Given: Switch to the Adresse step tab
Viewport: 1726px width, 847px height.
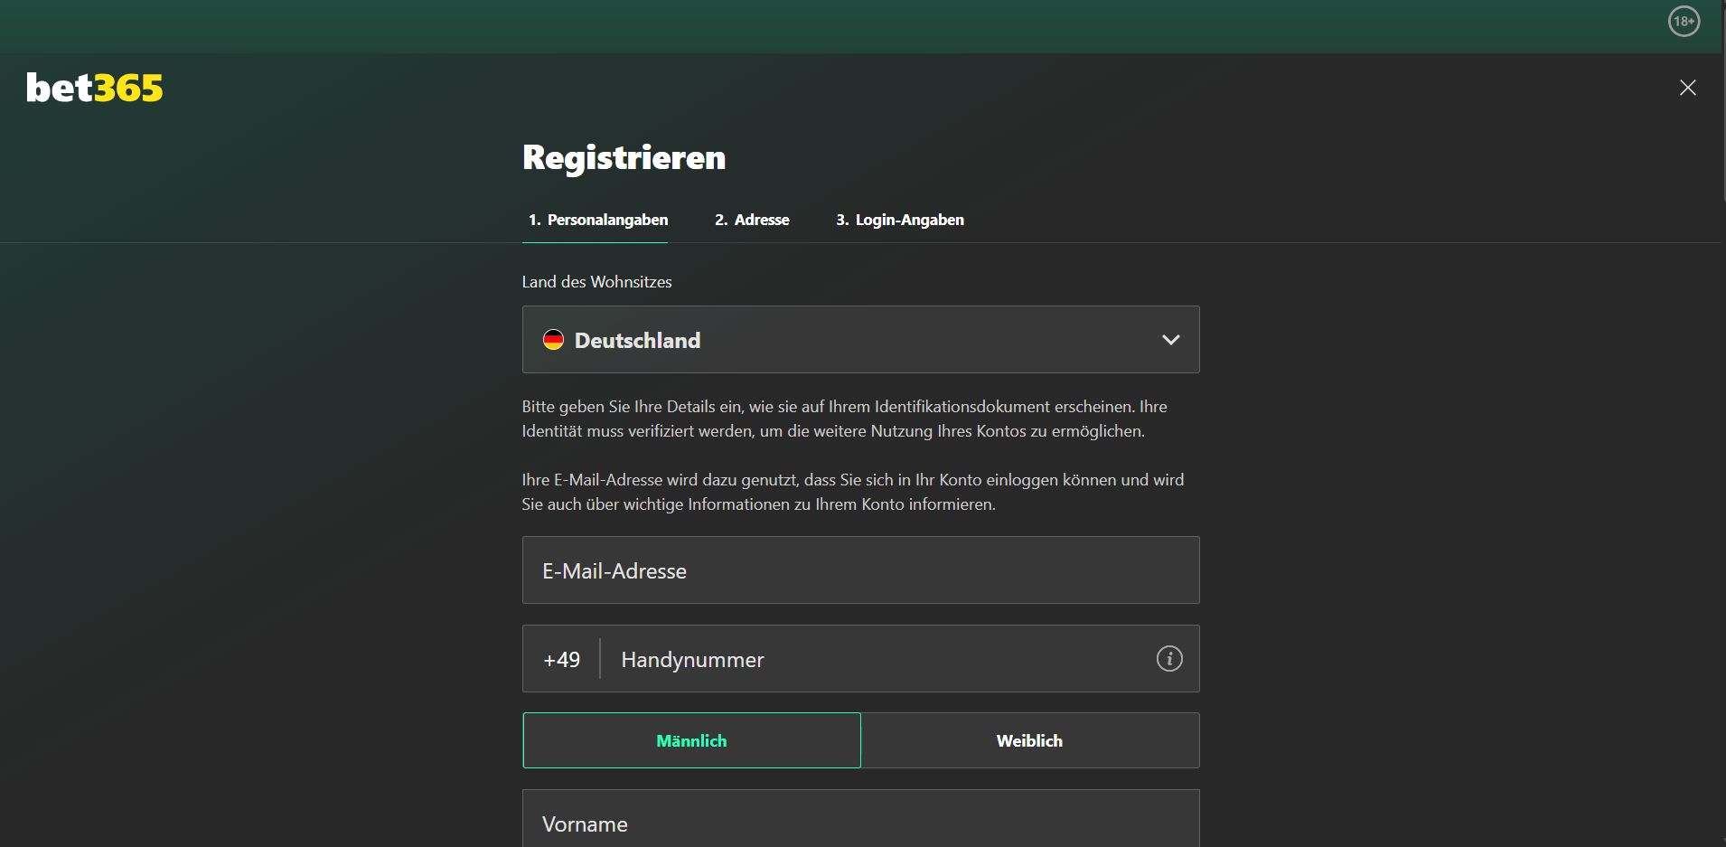Looking at the screenshot, I should [752, 220].
